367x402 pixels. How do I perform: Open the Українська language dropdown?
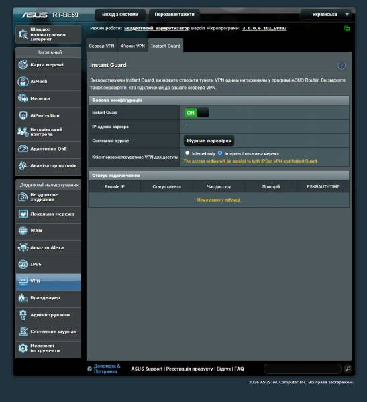(327, 15)
